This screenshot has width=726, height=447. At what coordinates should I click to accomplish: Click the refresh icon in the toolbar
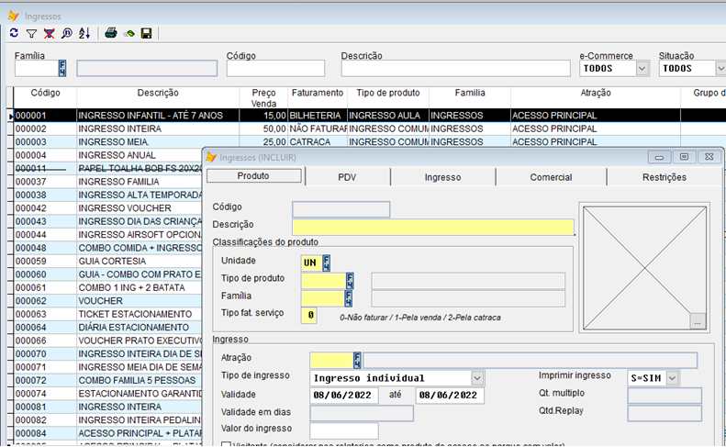point(14,33)
